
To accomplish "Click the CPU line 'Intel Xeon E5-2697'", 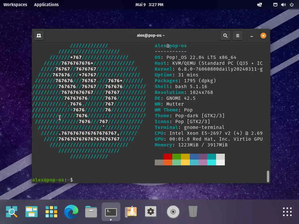I will [x=208, y=133].
